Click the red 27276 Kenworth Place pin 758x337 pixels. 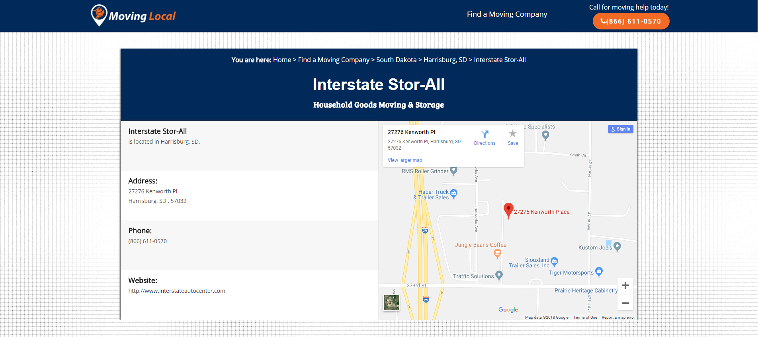(x=508, y=210)
